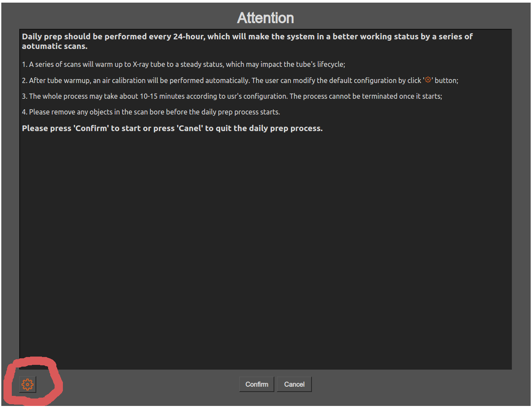The height and width of the screenshot is (409, 532).
Task: Click the small gear icon inside instruction 2
Action: [x=428, y=80]
